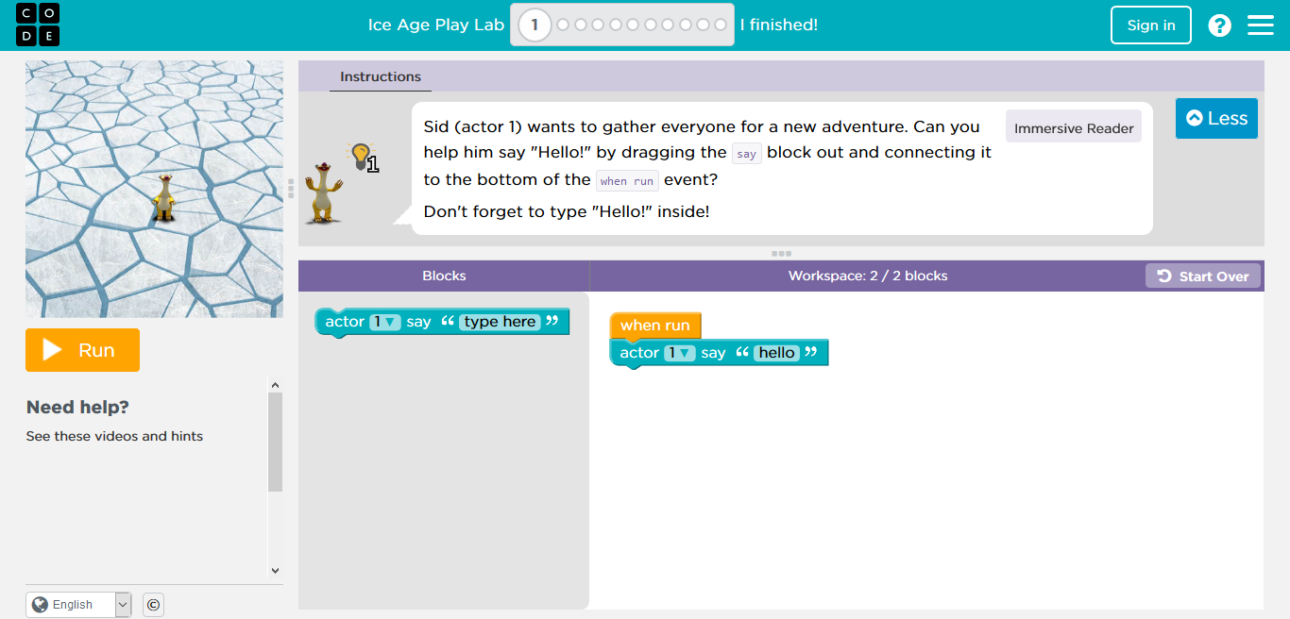Click the 'Ice Age Play Lab' title
Viewport: 1290px width, 619px height.
click(436, 25)
